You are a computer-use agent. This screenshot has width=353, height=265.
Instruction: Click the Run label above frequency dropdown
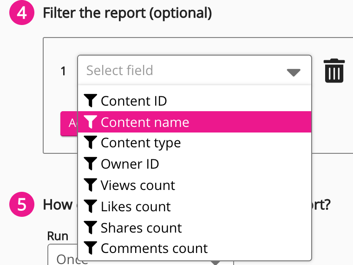[x=58, y=236]
